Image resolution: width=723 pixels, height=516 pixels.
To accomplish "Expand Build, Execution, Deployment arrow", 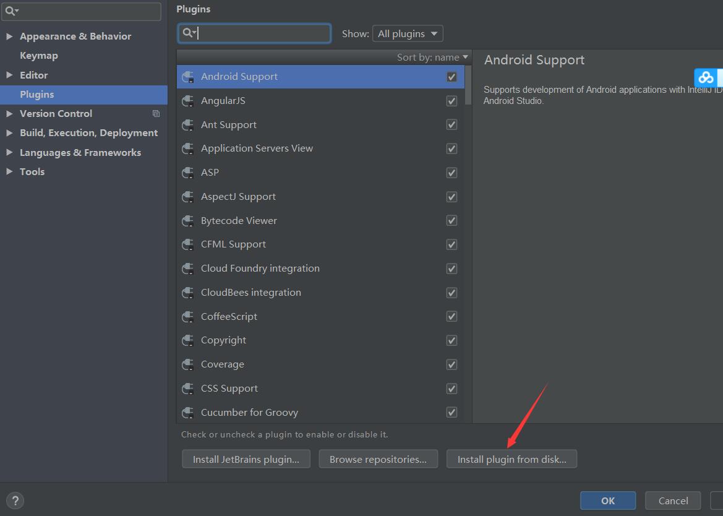I will [9, 133].
